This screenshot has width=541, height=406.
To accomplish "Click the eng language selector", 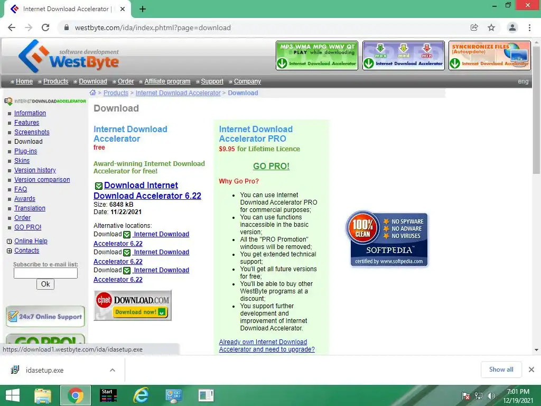I will click(x=523, y=81).
